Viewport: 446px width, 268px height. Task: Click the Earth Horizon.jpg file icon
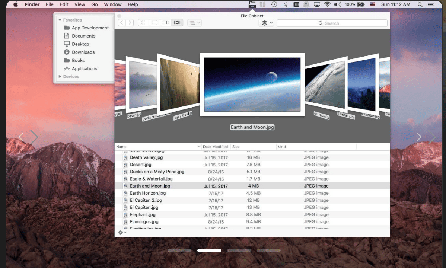coord(125,193)
